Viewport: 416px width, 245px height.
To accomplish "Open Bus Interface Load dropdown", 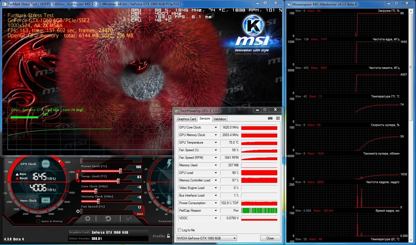I will (216, 195).
